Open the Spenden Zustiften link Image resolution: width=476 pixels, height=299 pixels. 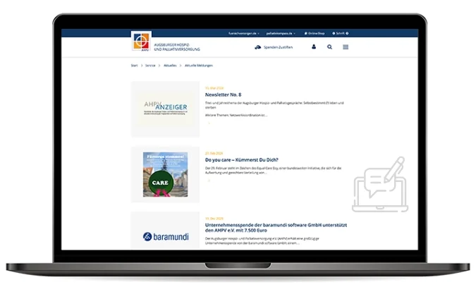pos(278,47)
